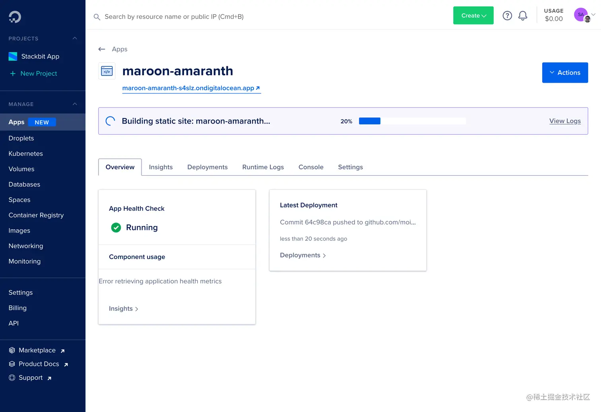Open the help question mark icon
This screenshot has height=412, width=601.
click(507, 15)
